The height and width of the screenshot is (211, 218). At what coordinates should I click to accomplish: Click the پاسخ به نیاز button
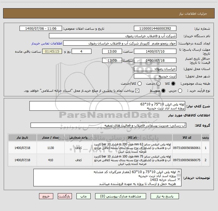click(x=164, y=196)
